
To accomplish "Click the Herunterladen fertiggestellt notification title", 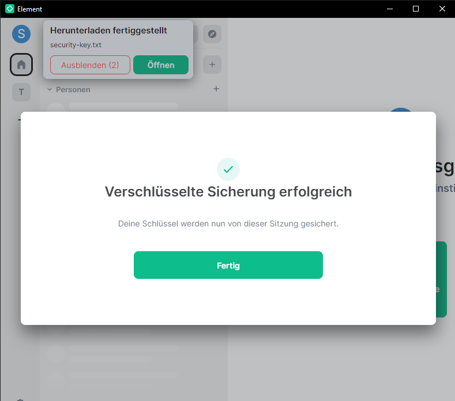I will click(x=108, y=31).
